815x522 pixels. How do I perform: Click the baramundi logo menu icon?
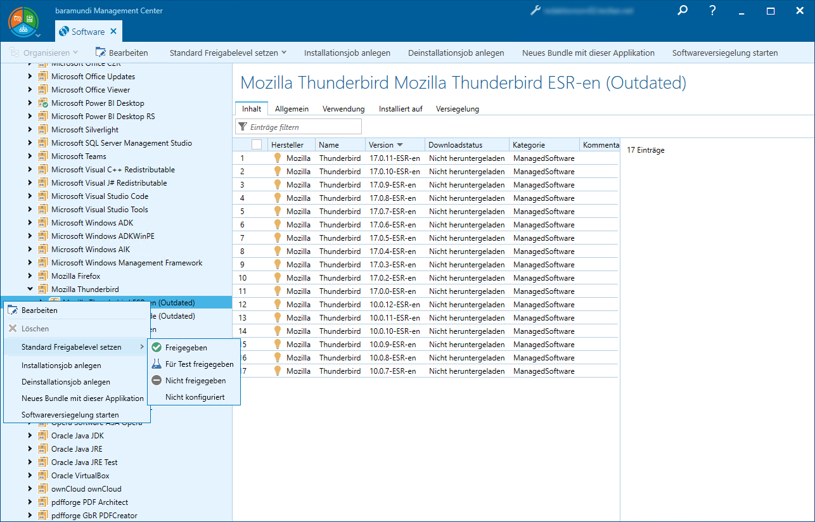[23, 23]
